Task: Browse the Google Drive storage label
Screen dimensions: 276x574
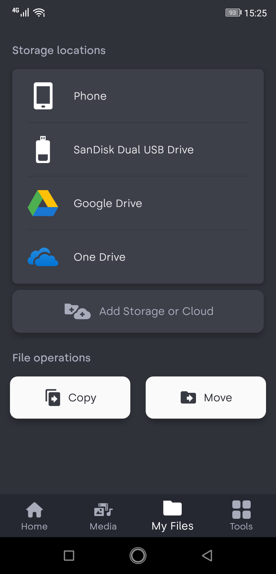Action: (108, 203)
